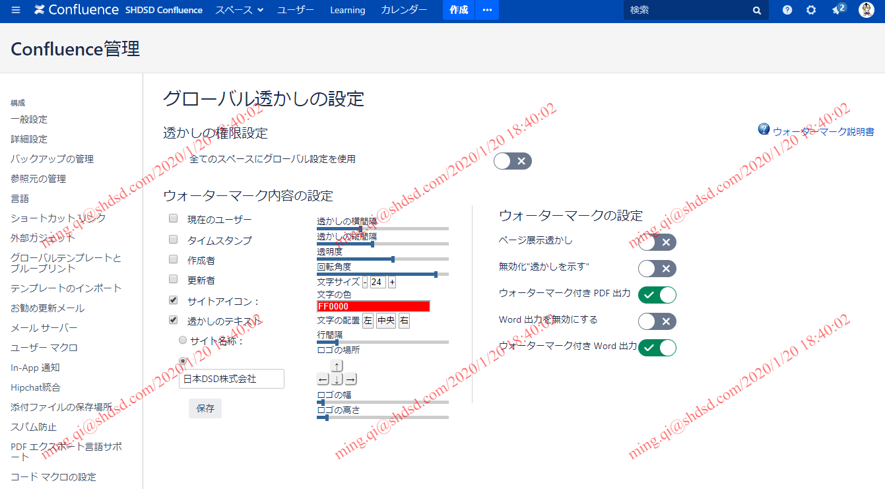Select the custom text radio button
885x489 pixels.
point(183,361)
